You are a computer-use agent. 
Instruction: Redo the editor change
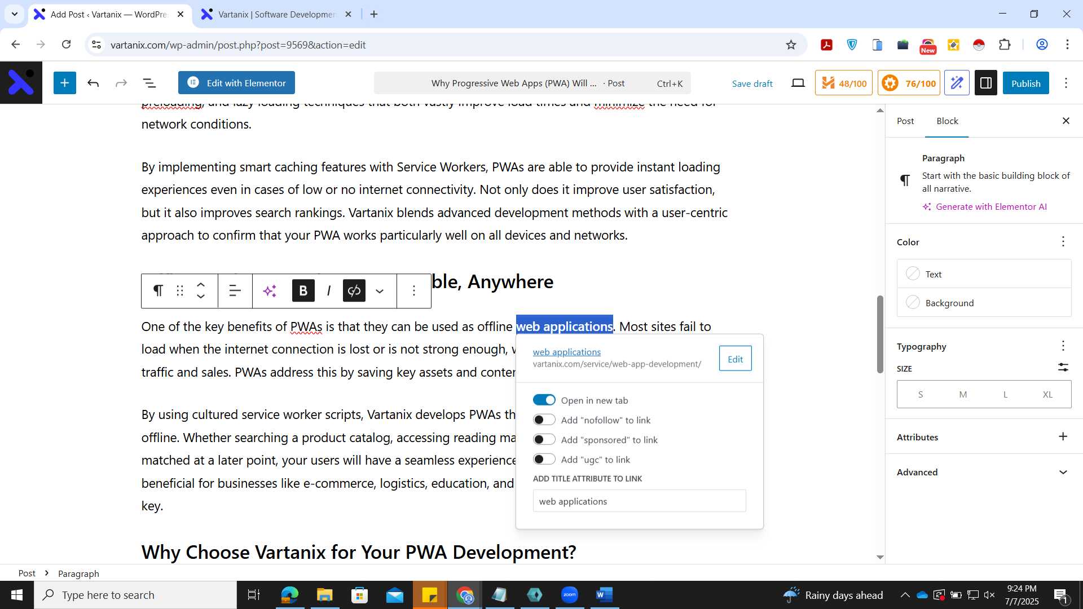click(121, 83)
